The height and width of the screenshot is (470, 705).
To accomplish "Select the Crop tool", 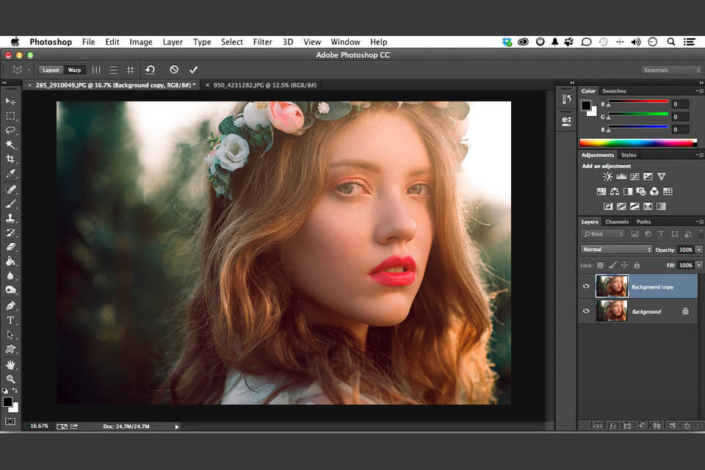I will pos(10,159).
